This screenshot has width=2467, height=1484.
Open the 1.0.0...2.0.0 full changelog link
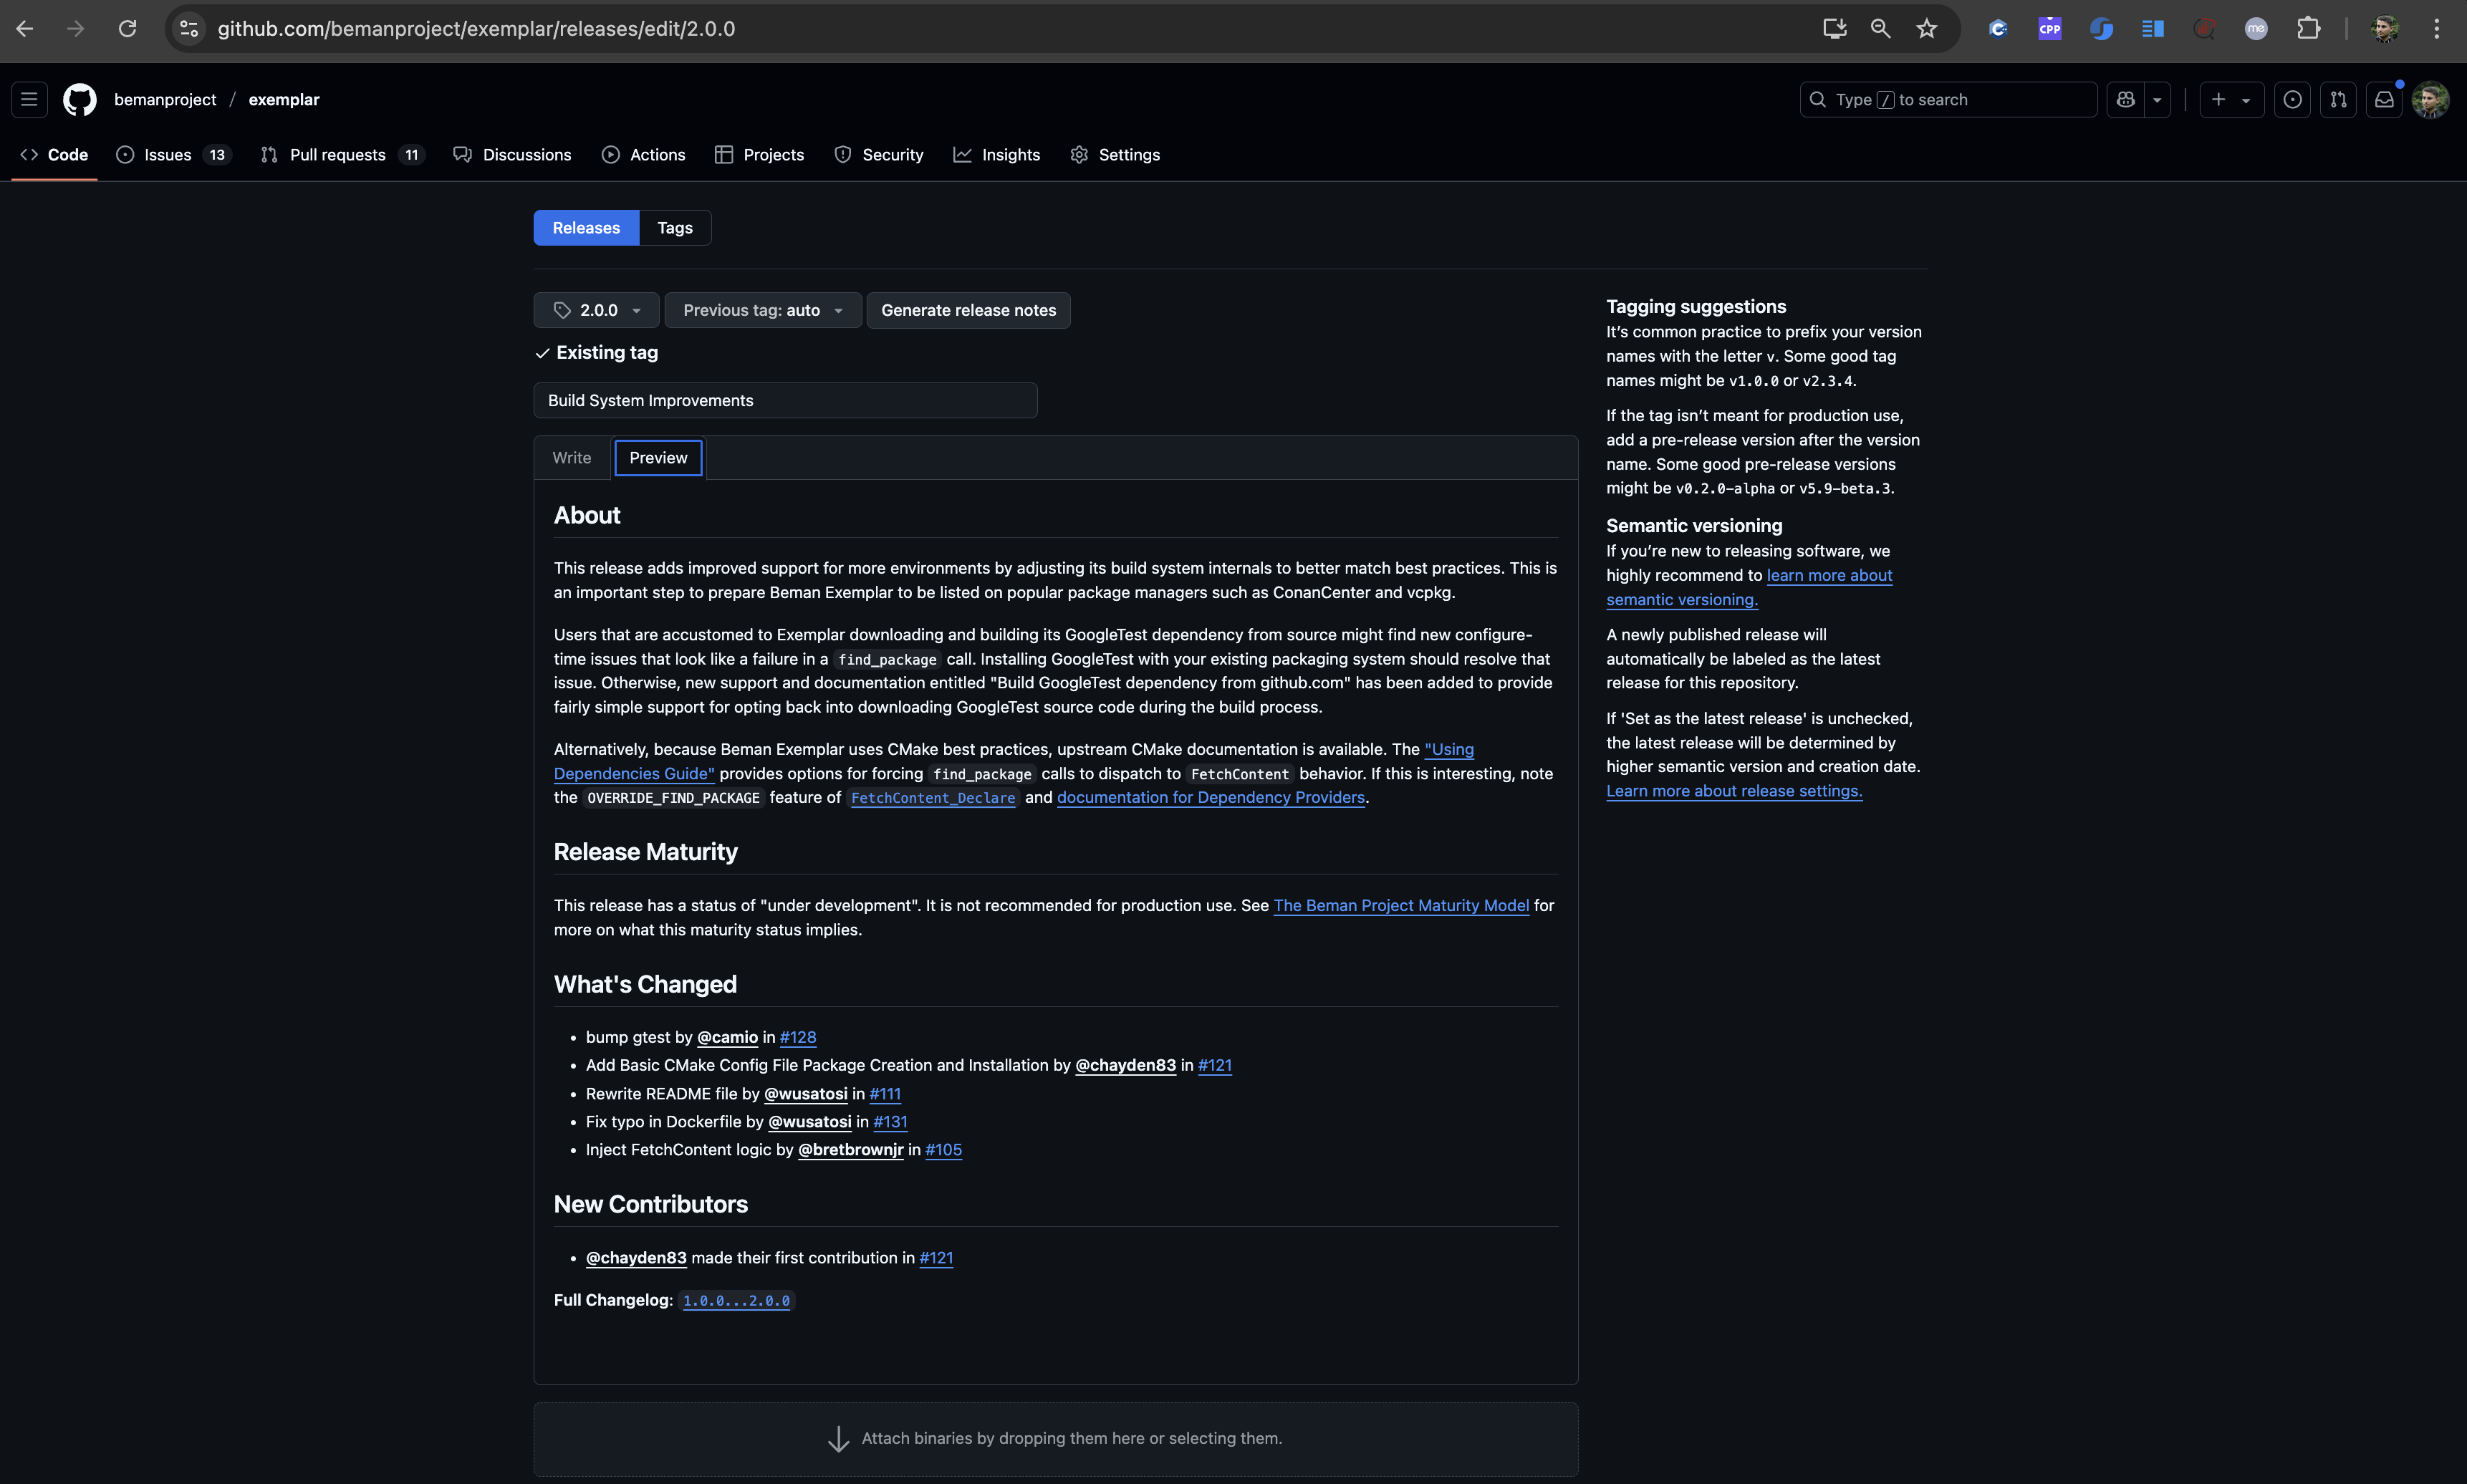(736, 1301)
